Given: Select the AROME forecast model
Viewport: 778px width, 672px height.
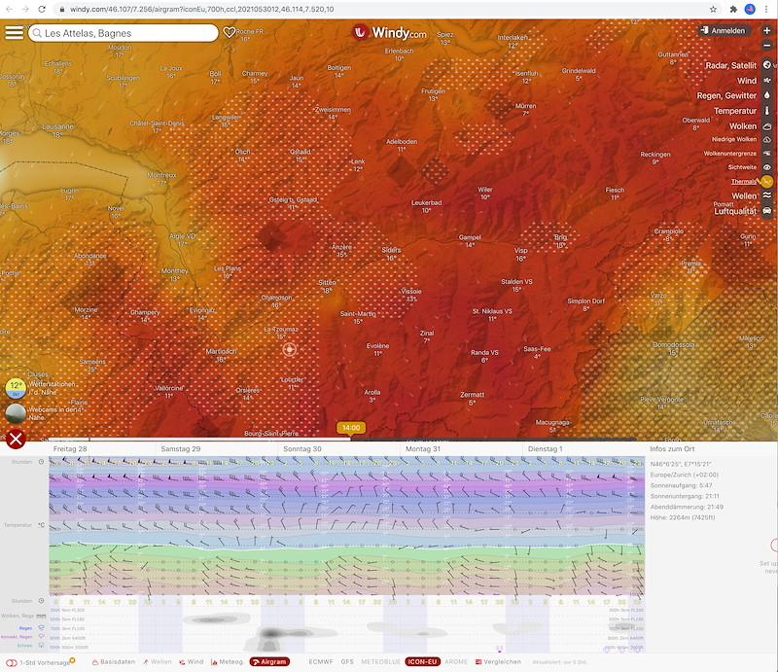Looking at the screenshot, I should tap(456, 662).
